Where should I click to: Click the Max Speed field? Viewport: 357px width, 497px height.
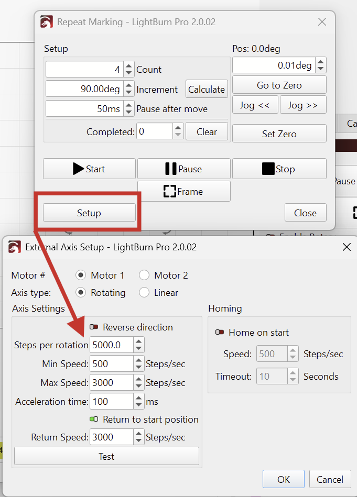tap(111, 383)
